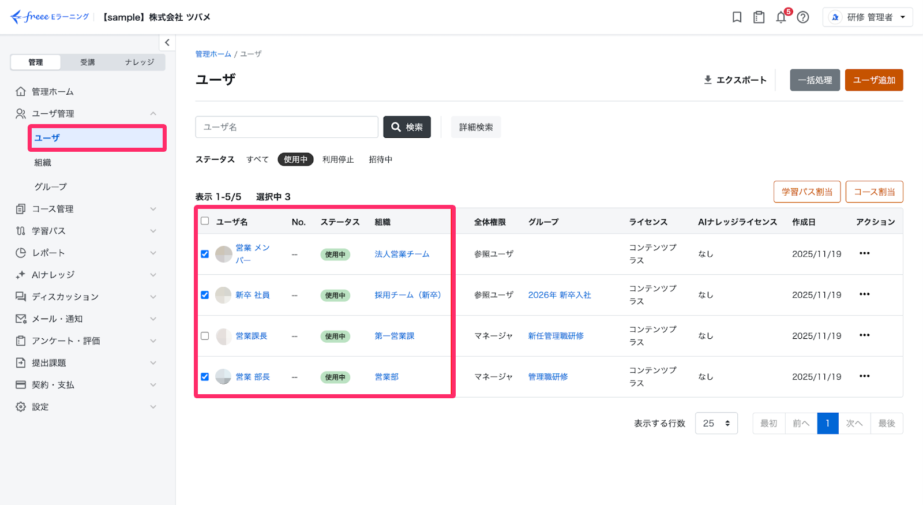Viewport: 923px width, 505px height.
Task: Click the 一括処理 button
Action: tap(815, 80)
